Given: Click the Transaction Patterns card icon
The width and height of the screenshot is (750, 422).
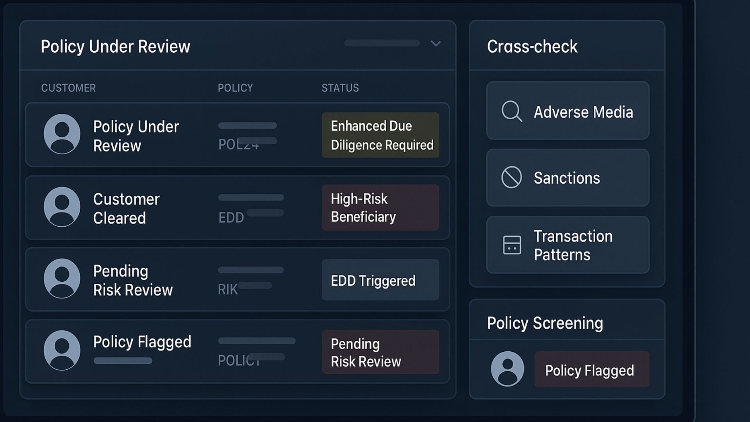Looking at the screenshot, I should tap(512, 245).
